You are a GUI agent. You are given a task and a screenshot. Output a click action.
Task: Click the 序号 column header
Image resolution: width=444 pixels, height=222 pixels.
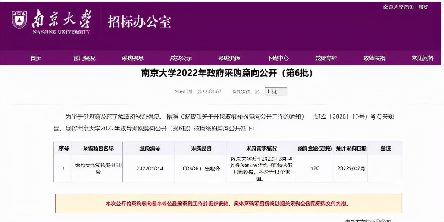[63, 148]
